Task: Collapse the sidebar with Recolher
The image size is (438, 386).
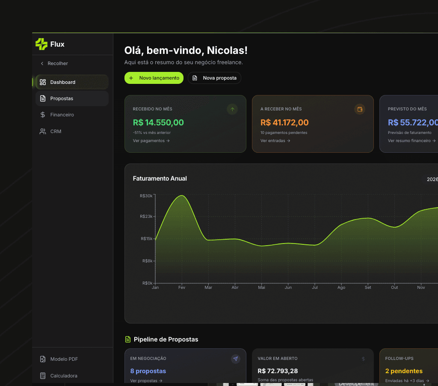Action: point(54,63)
